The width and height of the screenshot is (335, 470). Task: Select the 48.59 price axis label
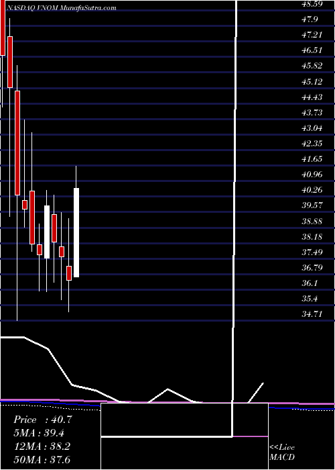(312, 4)
